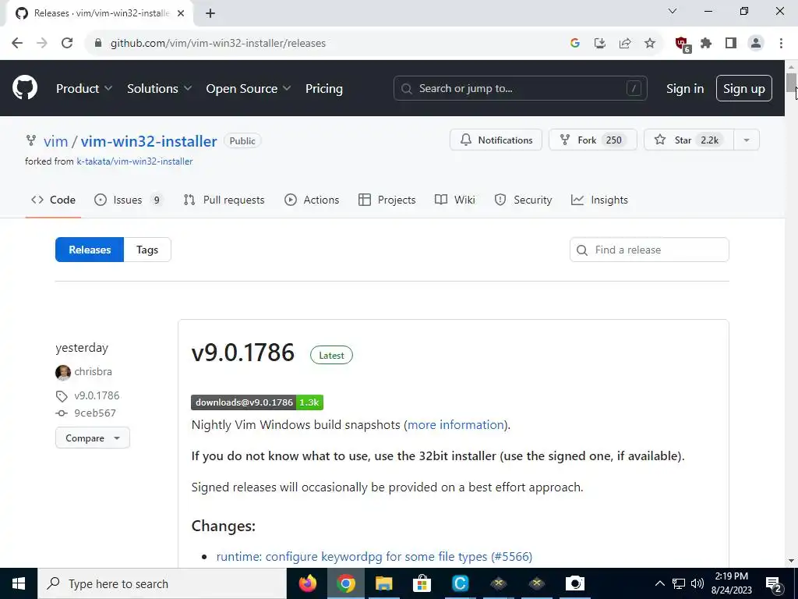Expand the Solutions menu
Viewport: 798px width, 599px height.
pos(159,89)
